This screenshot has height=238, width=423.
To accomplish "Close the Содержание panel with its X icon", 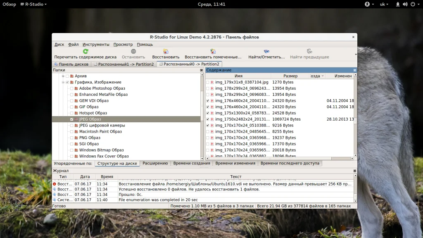I will 354,70.
